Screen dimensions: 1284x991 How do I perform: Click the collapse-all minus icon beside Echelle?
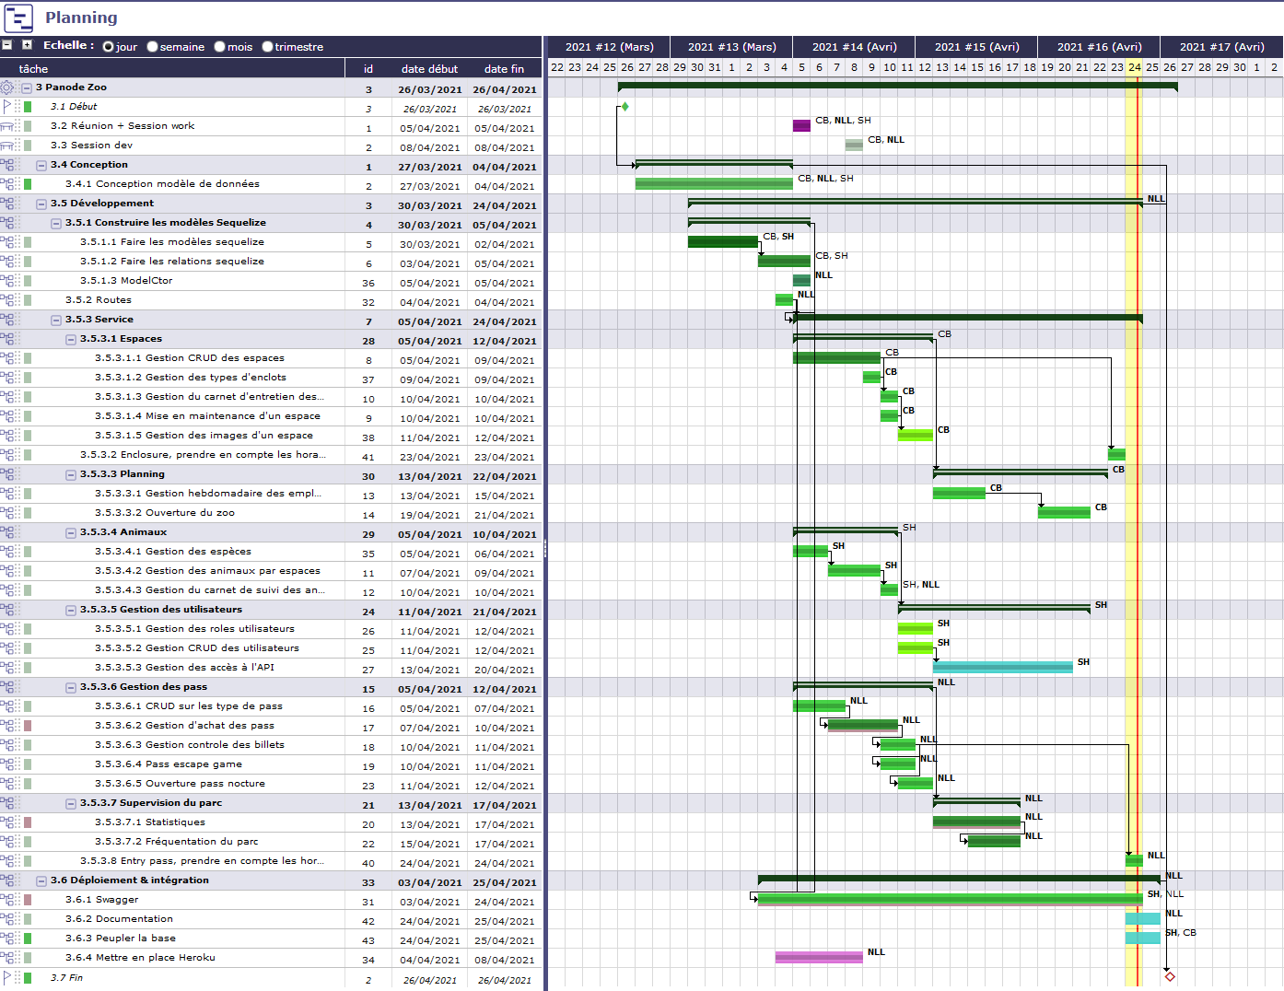pos(7,44)
